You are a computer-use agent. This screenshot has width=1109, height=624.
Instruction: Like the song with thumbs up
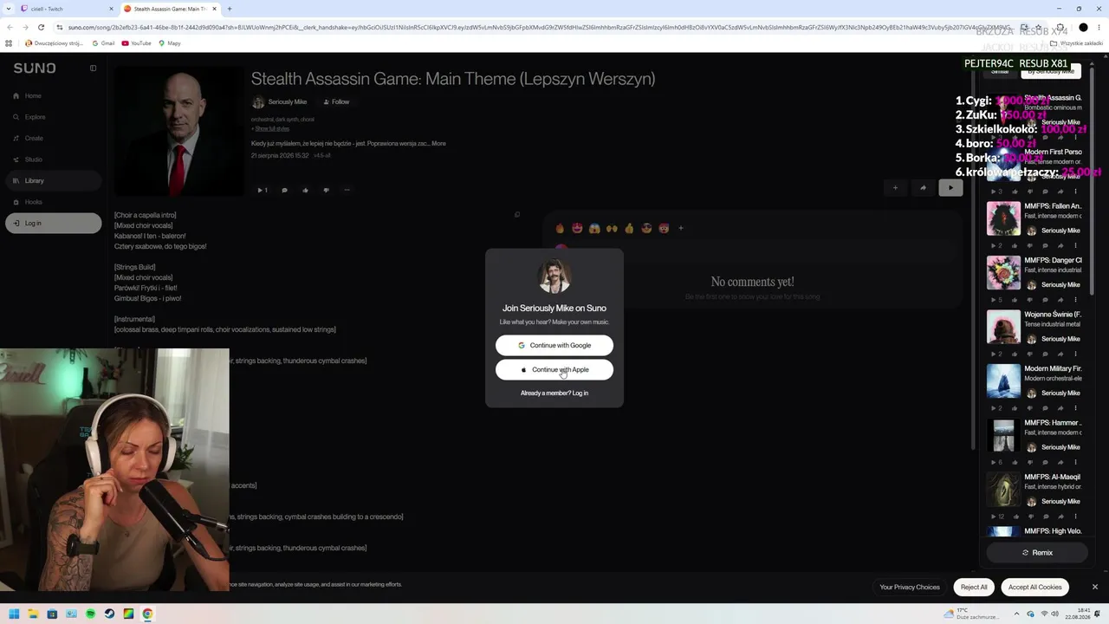(305, 190)
